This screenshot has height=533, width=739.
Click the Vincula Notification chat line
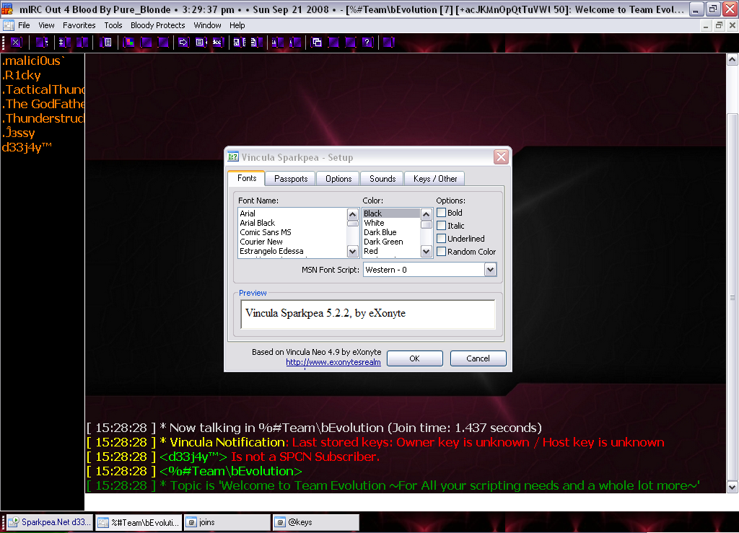click(x=375, y=442)
